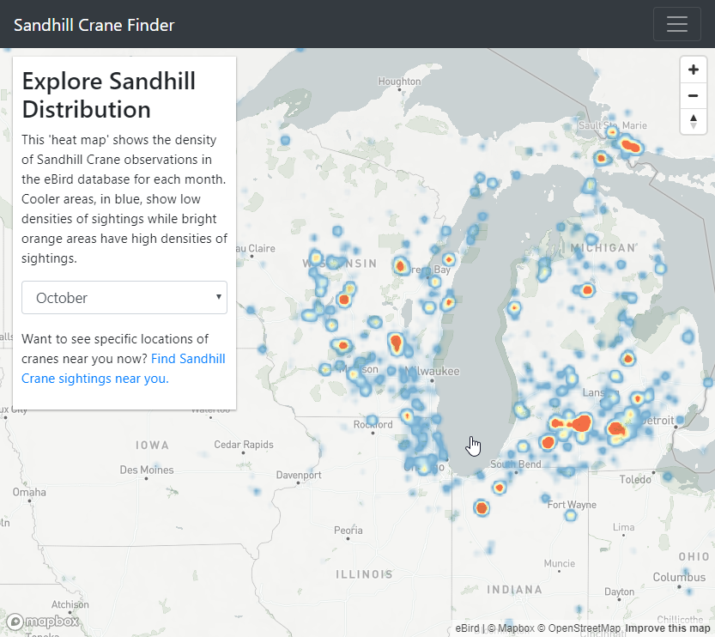Go to Sandhill Crane Finder home title
Screen dimensions: 715x637
pos(94,25)
